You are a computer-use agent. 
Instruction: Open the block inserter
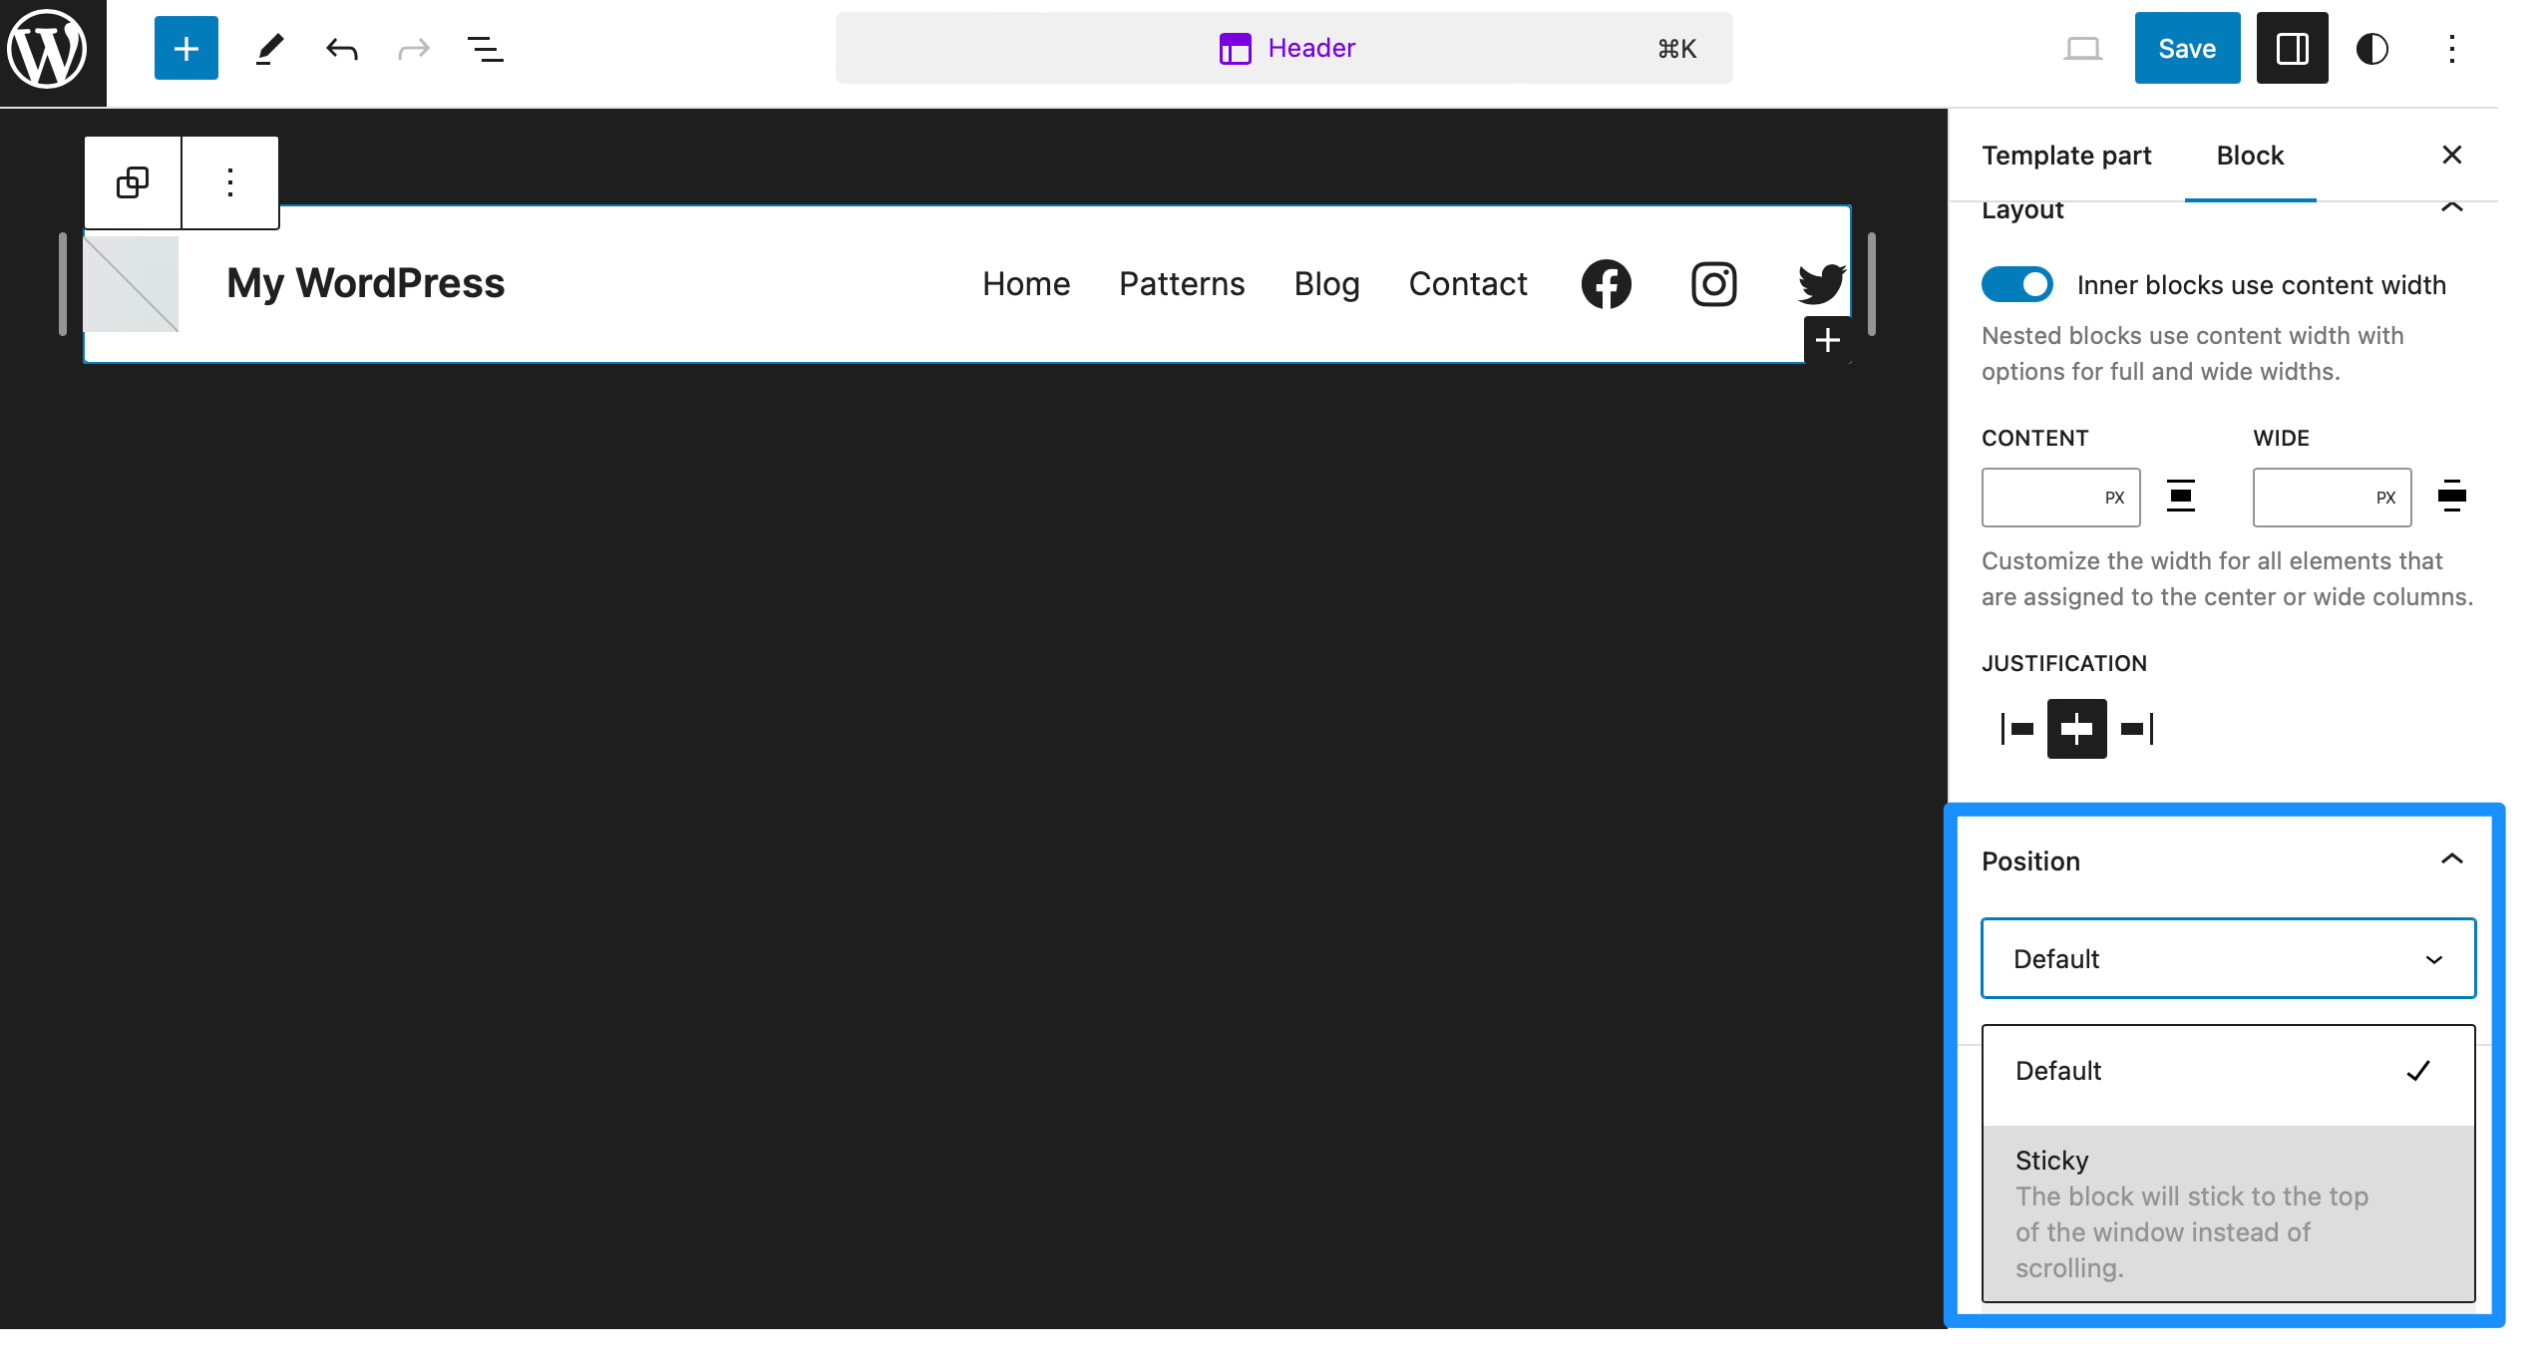(x=185, y=47)
